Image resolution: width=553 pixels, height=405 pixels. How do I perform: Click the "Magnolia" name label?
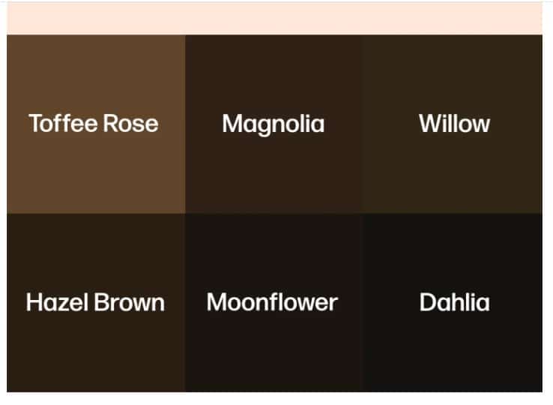point(274,124)
